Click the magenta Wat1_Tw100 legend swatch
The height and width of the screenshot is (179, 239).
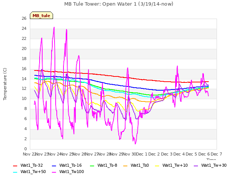pos(54,172)
